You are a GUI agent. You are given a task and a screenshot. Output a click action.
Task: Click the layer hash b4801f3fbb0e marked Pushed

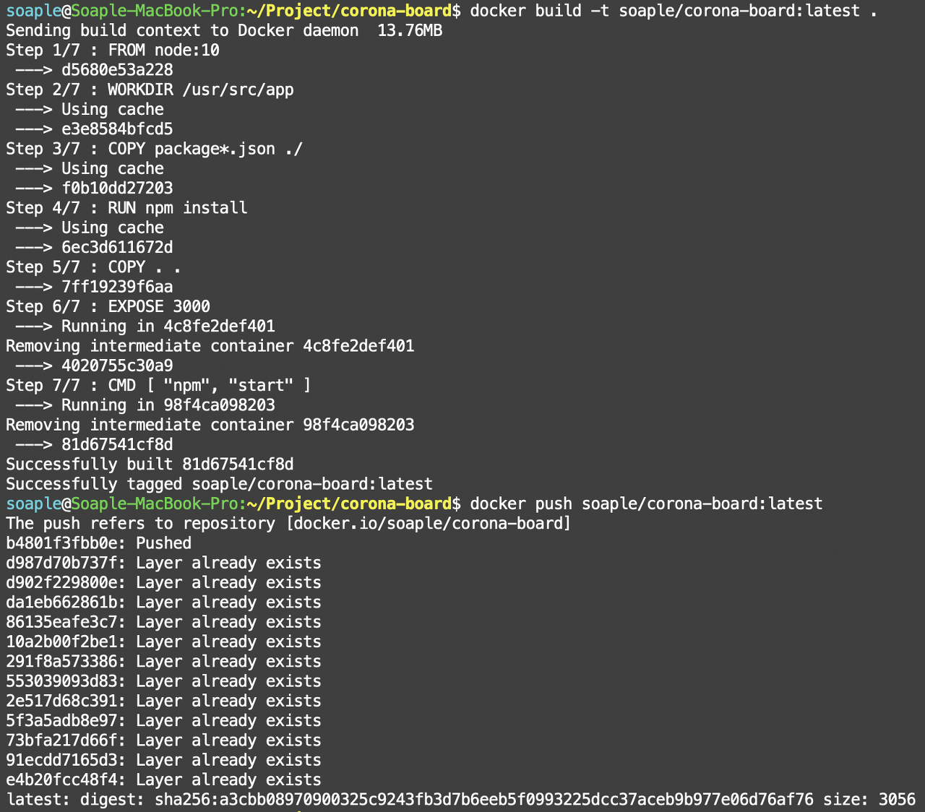(61, 543)
